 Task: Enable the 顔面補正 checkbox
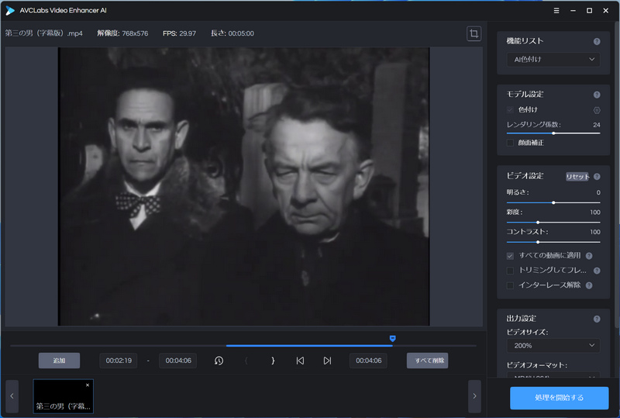pyautogui.click(x=510, y=143)
